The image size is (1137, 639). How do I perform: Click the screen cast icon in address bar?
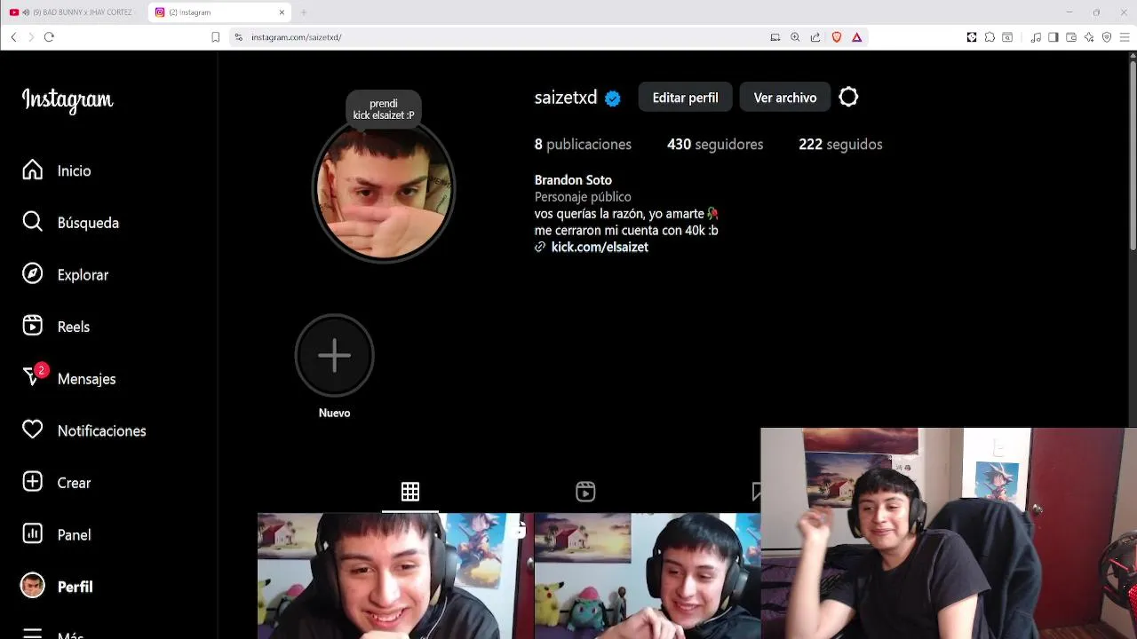coord(775,37)
